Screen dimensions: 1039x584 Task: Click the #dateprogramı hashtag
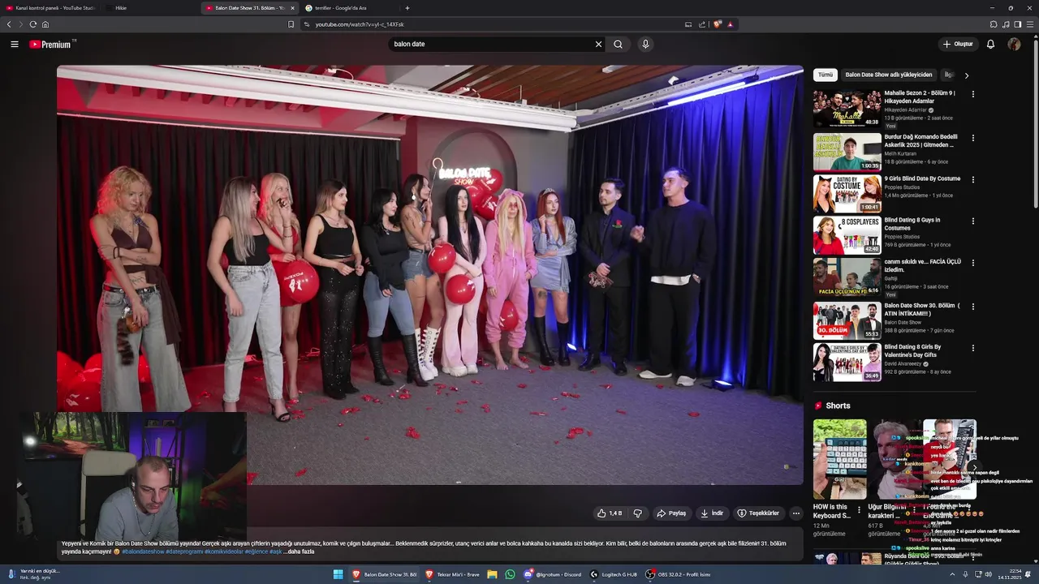(x=184, y=552)
